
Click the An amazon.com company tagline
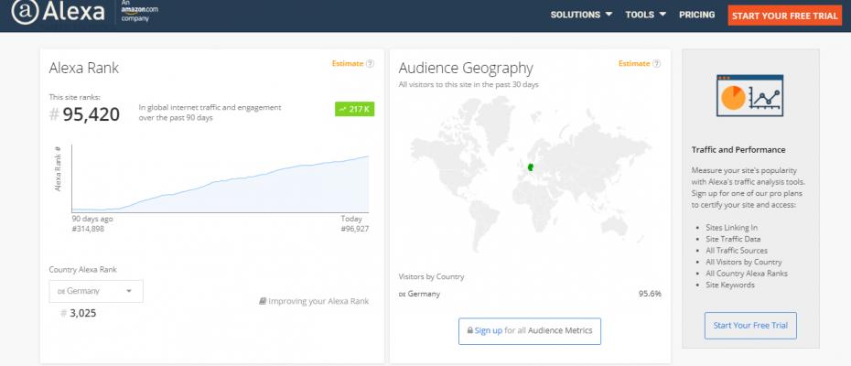139,11
